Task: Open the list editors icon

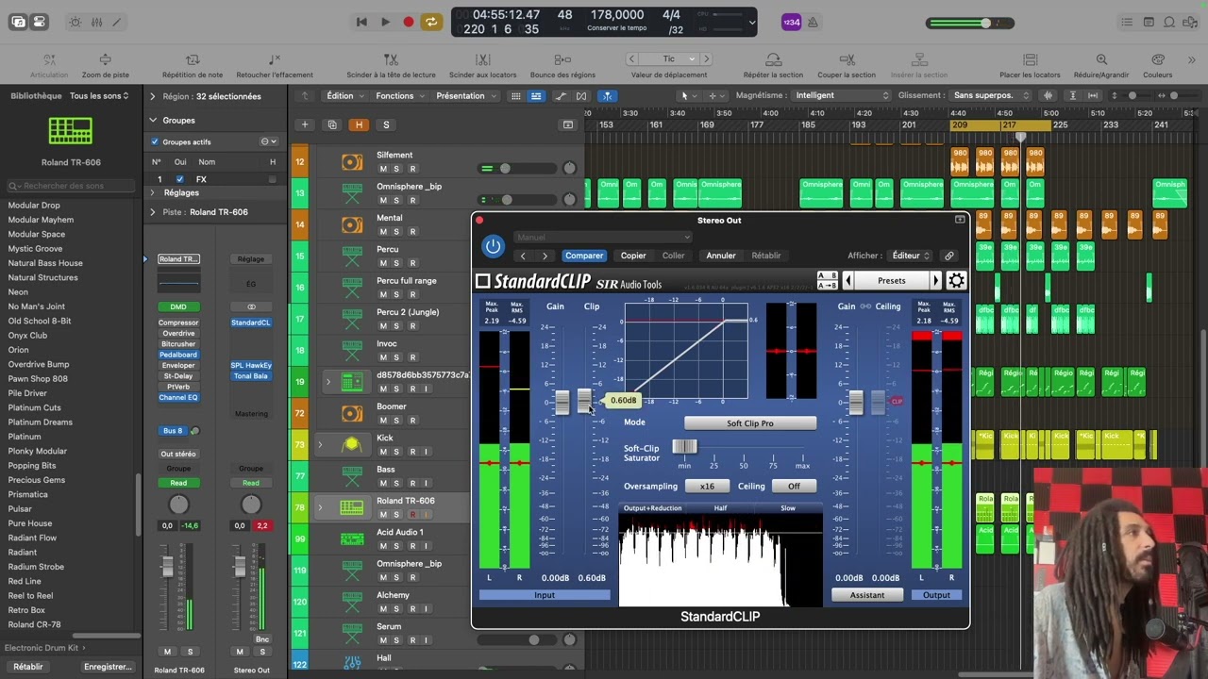Action: pyautogui.click(x=1127, y=22)
